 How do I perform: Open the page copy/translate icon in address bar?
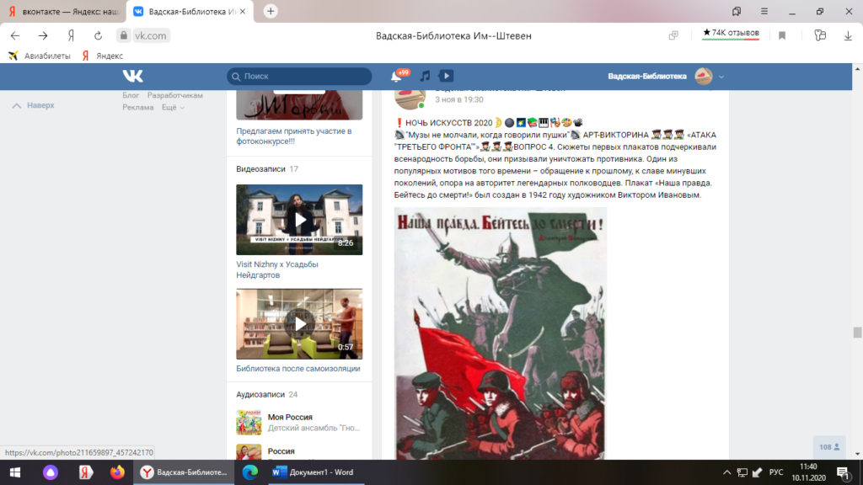click(x=673, y=35)
